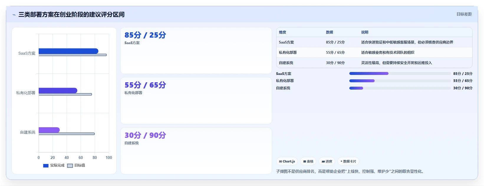Click the 数据 table column header
The width and height of the screenshot is (484, 186).
pyautogui.click(x=330, y=32)
